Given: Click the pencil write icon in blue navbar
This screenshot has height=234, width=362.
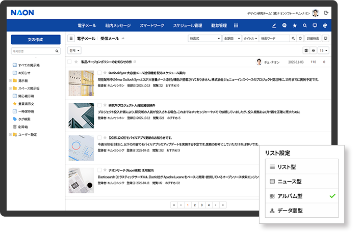Looking at the screenshot, I should [x=274, y=25].
